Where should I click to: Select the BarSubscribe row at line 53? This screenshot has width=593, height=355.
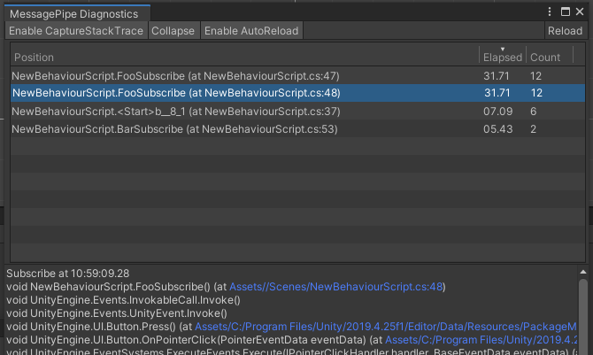[x=175, y=129]
